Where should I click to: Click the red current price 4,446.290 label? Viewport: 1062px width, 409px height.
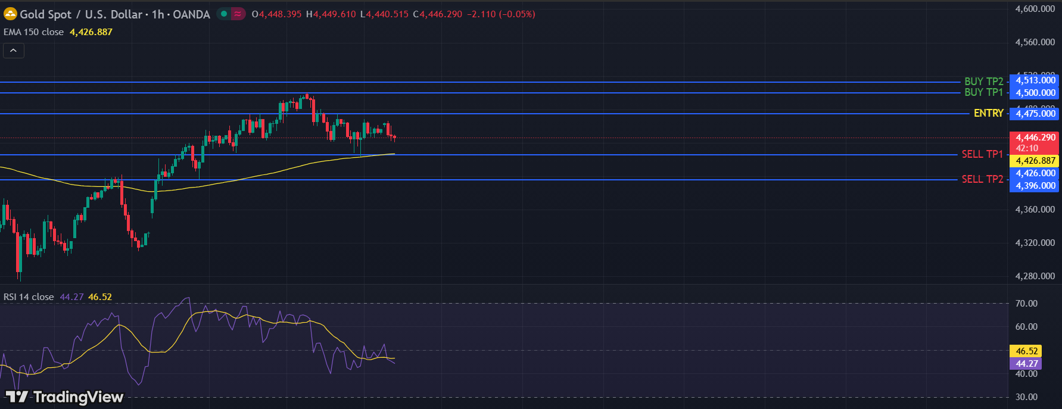[x=1035, y=138]
